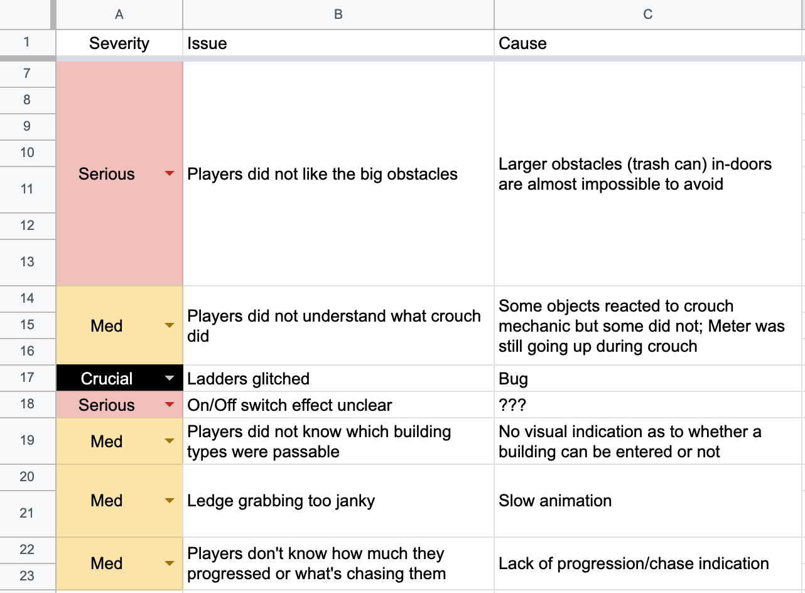
Task: Select row 19 header
Action: (27, 441)
